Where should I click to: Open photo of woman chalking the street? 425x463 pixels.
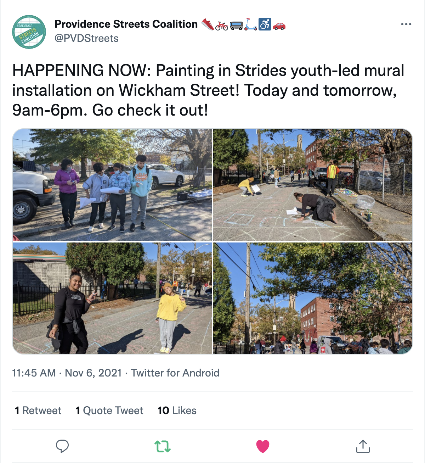click(x=313, y=185)
